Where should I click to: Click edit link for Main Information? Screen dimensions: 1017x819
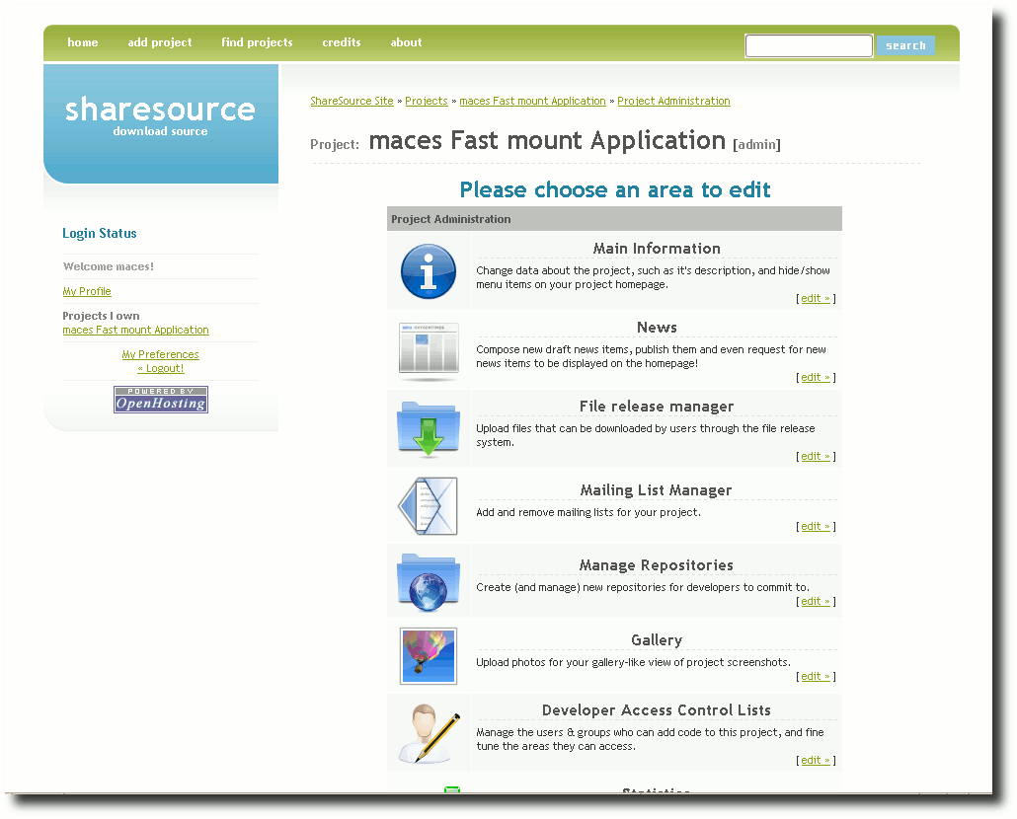pyautogui.click(x=816, y=299)
